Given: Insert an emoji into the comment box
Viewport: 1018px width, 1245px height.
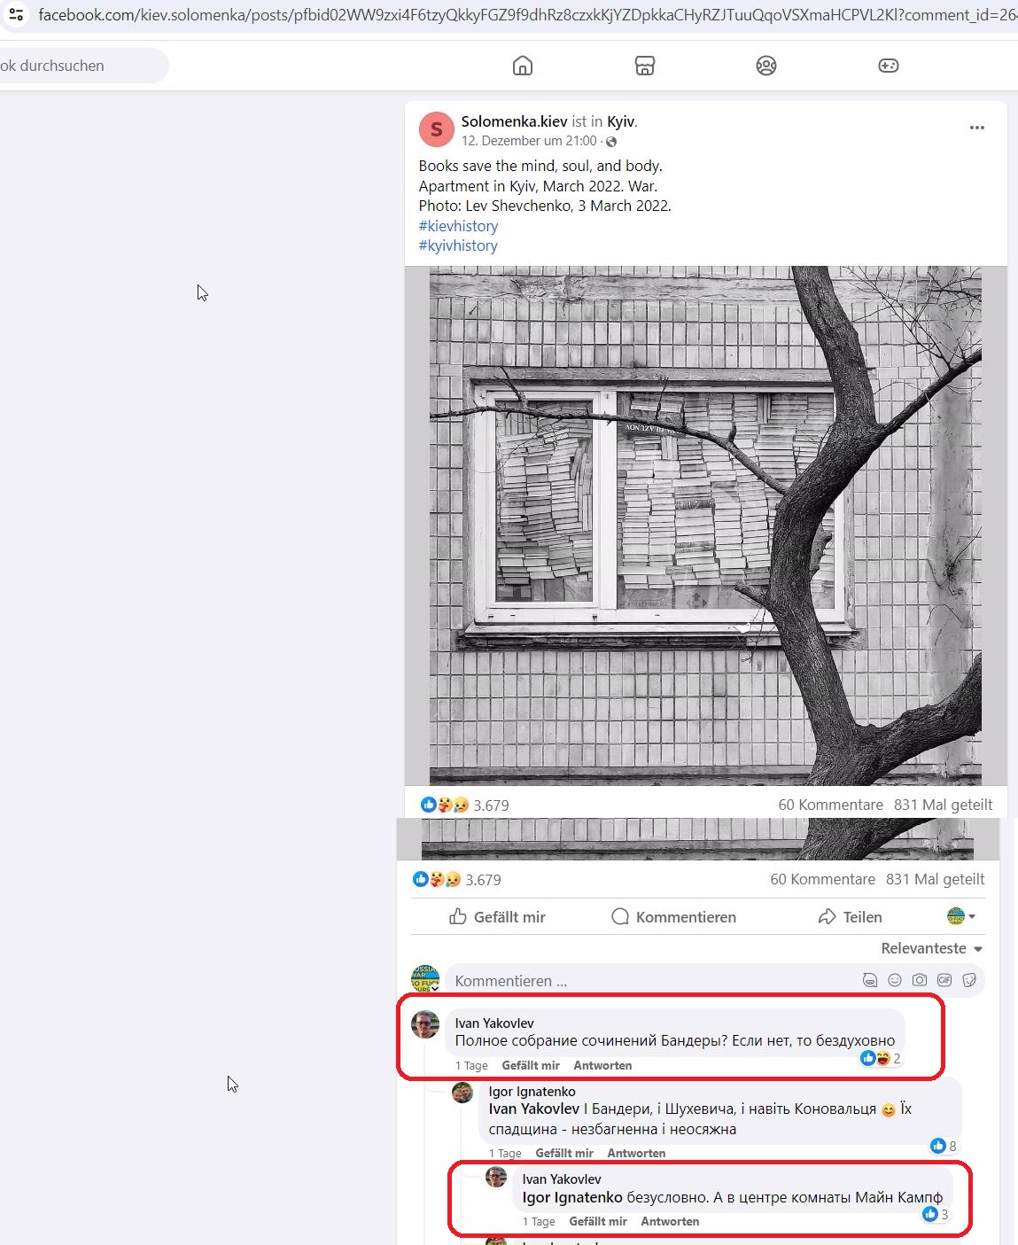Looking at the screenshot, I should pos(895,980).
